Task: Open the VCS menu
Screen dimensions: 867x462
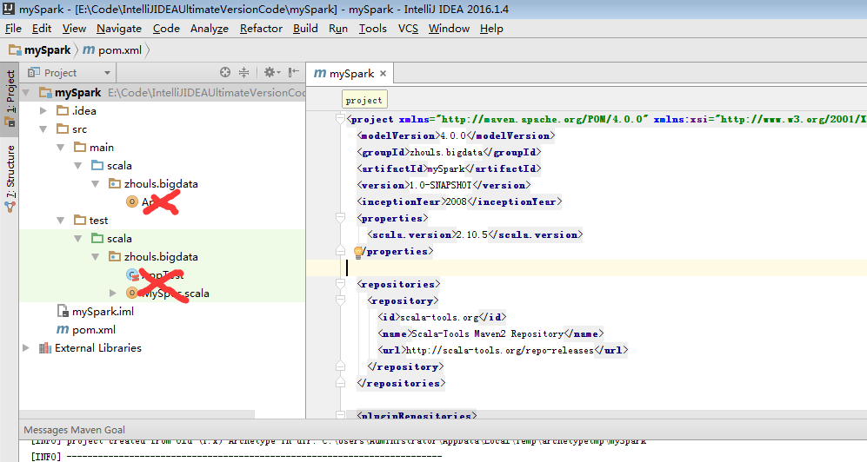Action: coord(408,28)
